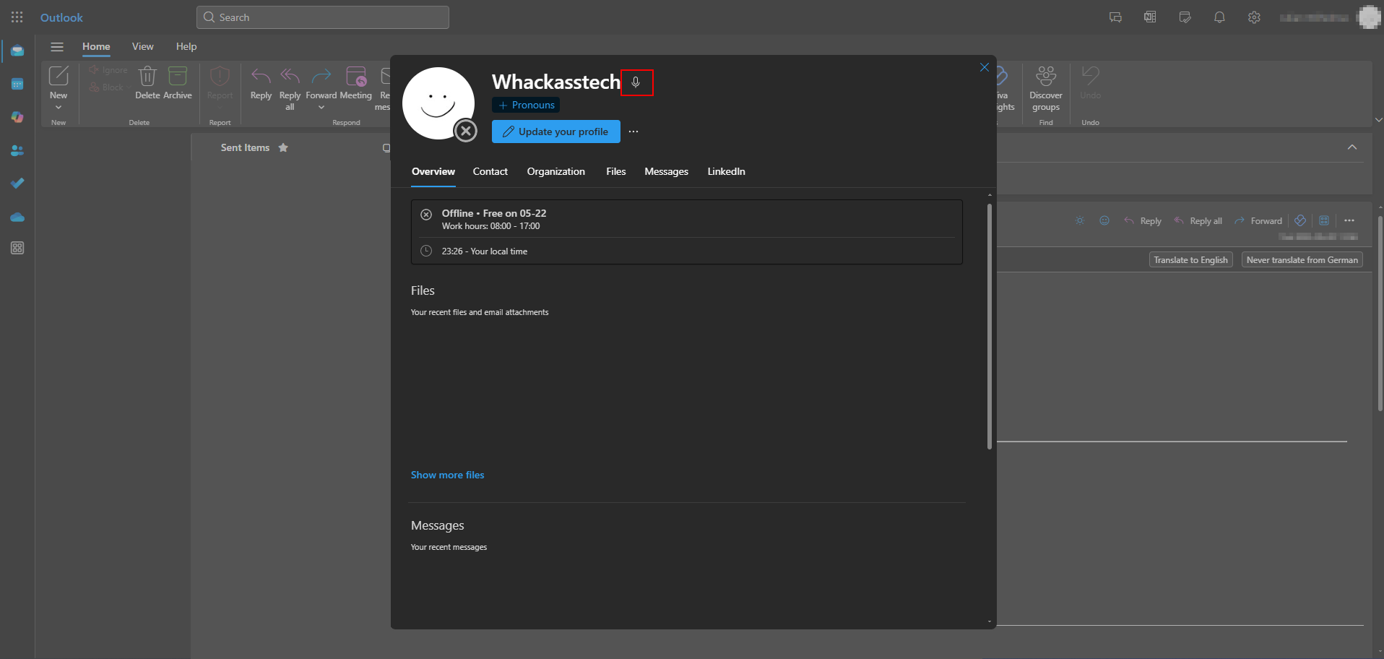
Task: Click the name pronunciation microphone icon
Action: click(636, 82)
